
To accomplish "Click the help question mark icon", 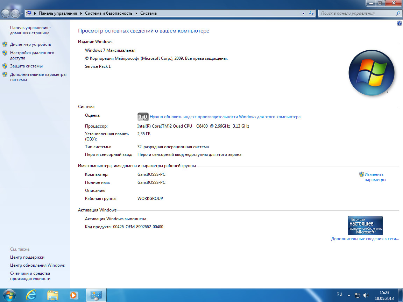I will [x=399, y=23].
